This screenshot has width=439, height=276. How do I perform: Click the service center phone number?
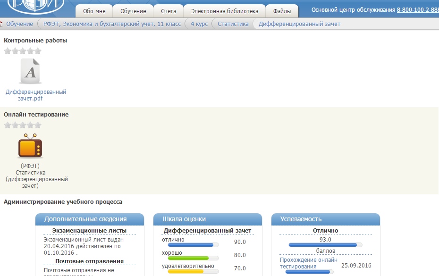(x=418, y=10)
